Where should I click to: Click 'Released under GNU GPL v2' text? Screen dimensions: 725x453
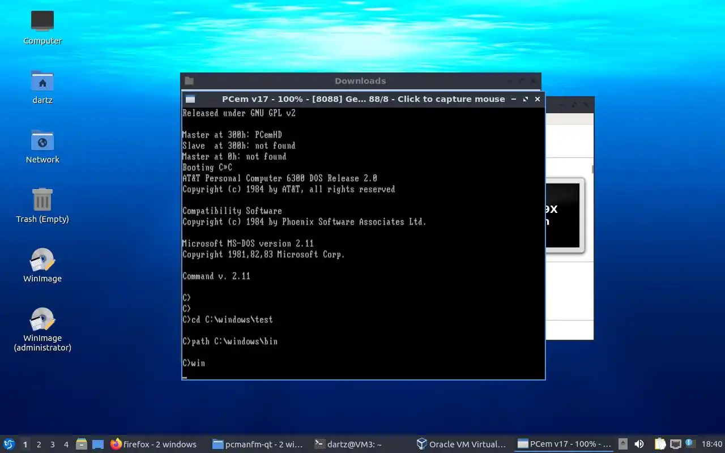239,113
